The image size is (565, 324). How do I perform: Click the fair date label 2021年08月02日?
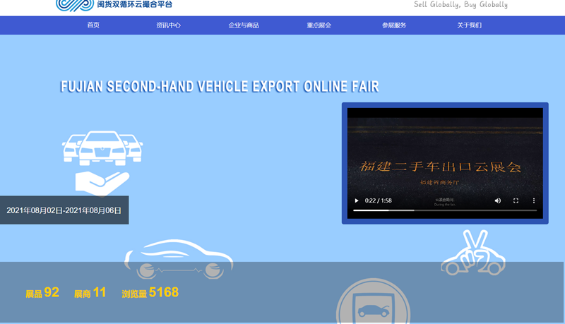pyautogui.click(x=64, y=210)
